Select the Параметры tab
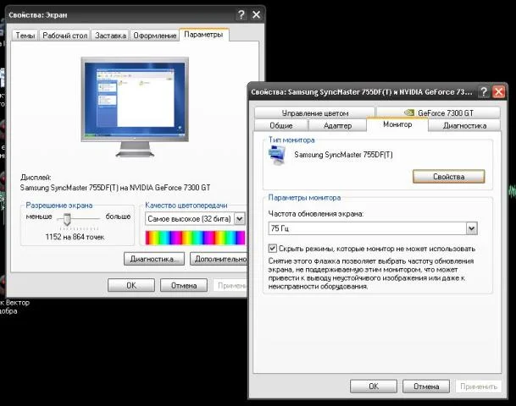516x406 pixels. click(203, 35)
